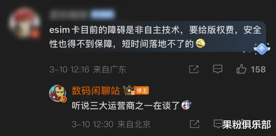Tap the blue diamond badge on the comment bubble

coord(261,49)
